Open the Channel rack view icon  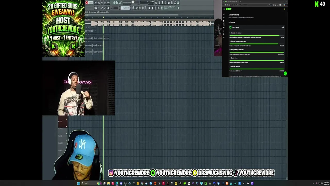coord(140,8)
